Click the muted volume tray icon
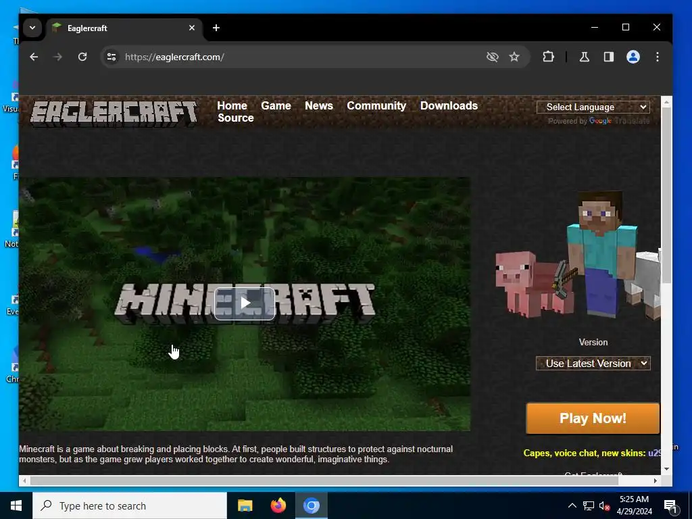Image resolution: width=692 pixels, height=519 pixels. click(605, 505)
